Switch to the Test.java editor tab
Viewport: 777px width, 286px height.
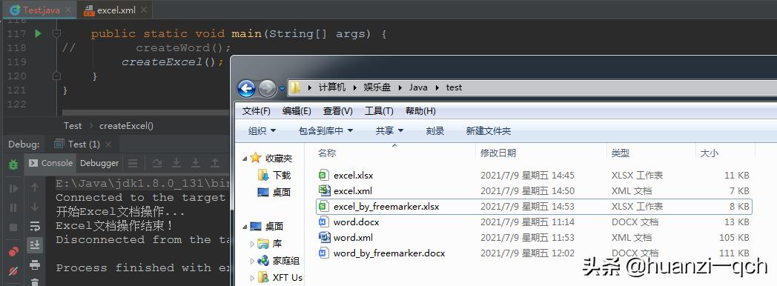(x=42, y=10)
